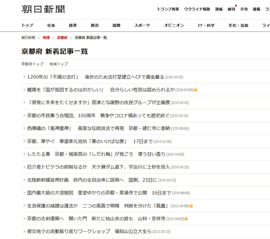The height and width of the screenshot is (239, 270).
Task: Open the ウクライナ情勢 topic link
Action: coord(197,9)
